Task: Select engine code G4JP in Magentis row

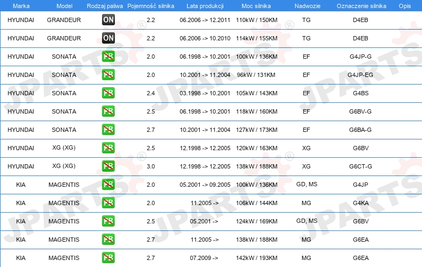Action: pyautogui.click(x=360, y=185)
